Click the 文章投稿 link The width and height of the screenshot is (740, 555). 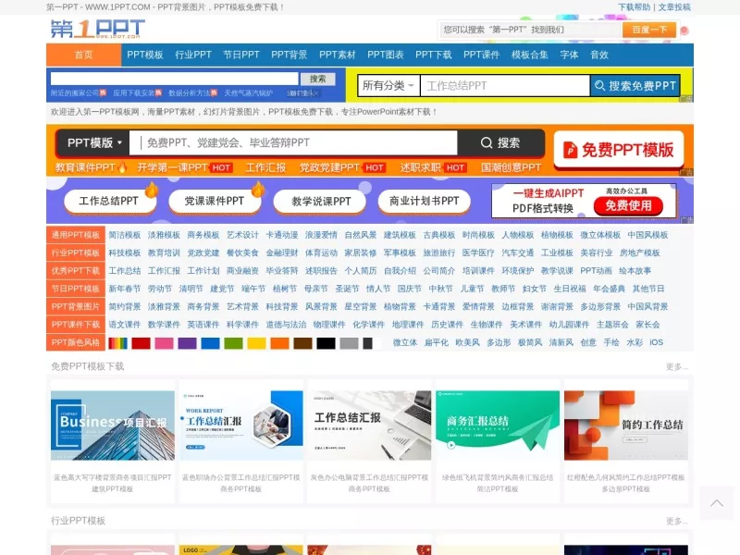coord(674,7)
